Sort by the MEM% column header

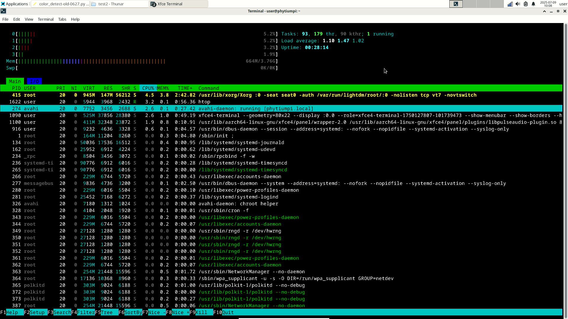click(x=163, y=88)
